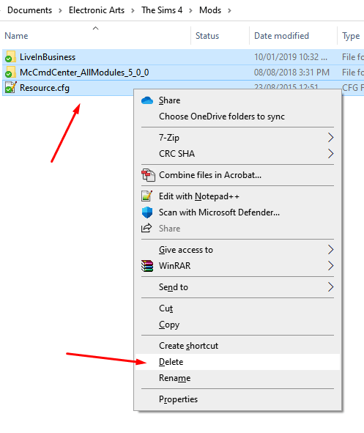The height and width of the screenshot is (433, 364).
Task: Click the Resource.cfg file icon
Action: [10, 87]
